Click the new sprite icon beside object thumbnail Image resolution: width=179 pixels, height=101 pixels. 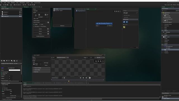point(39,15)
